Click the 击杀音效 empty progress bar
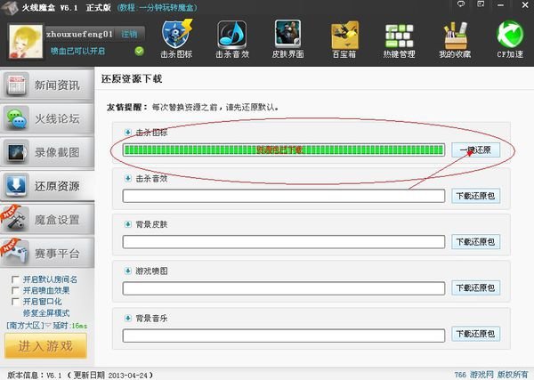The height and width of the screenshot is (380, 534). (x=284, y=196)
